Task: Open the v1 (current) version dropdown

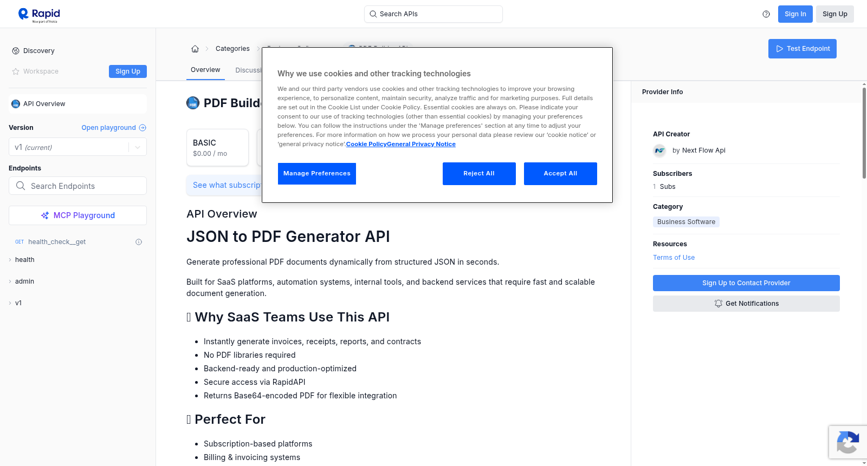Action: [x=77, y=147]
